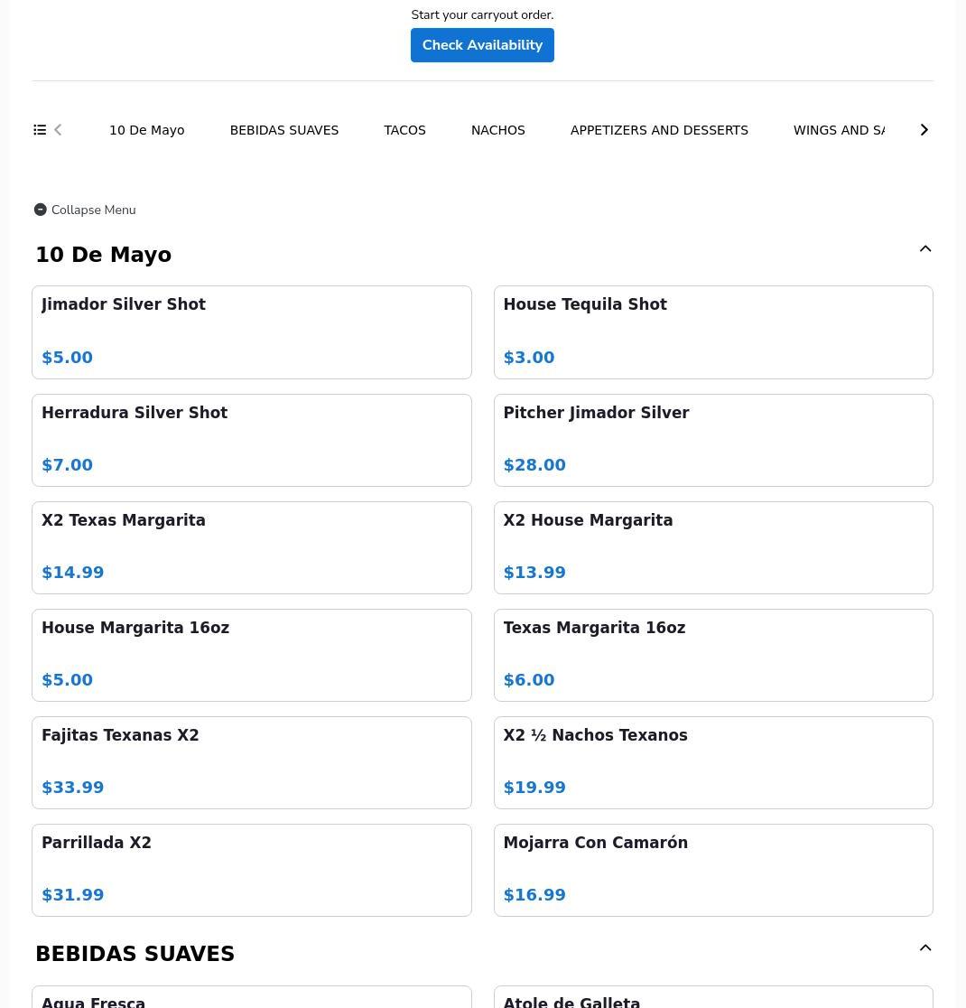
Task: Open the APPETIZERS AND DESSERTS tab
Action: [659, 130]
